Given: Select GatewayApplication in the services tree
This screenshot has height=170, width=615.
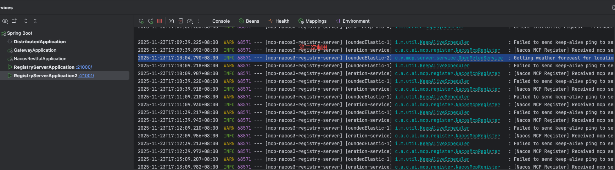Looking at the screenshot, I should [35, 50].
